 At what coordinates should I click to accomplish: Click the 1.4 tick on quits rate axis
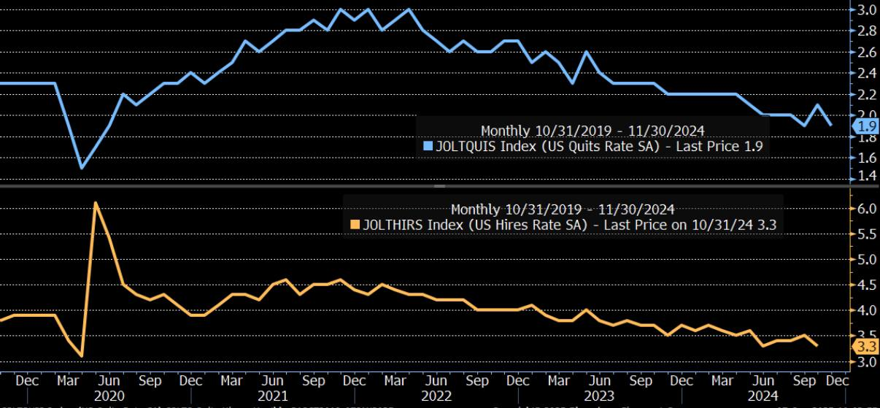[x=867, y=175]
